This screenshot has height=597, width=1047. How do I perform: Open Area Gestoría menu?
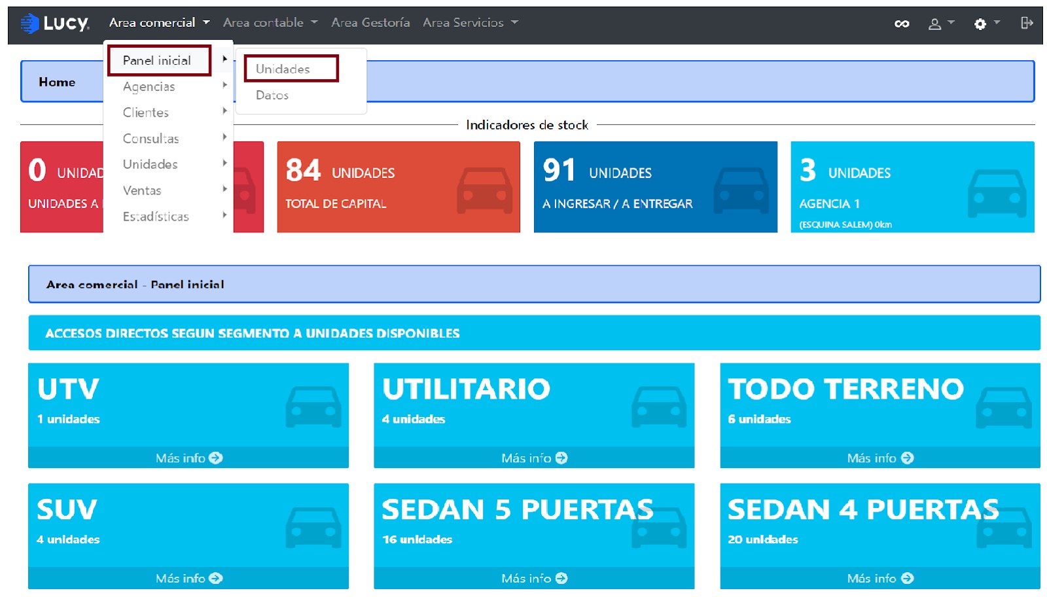point(370,23)
